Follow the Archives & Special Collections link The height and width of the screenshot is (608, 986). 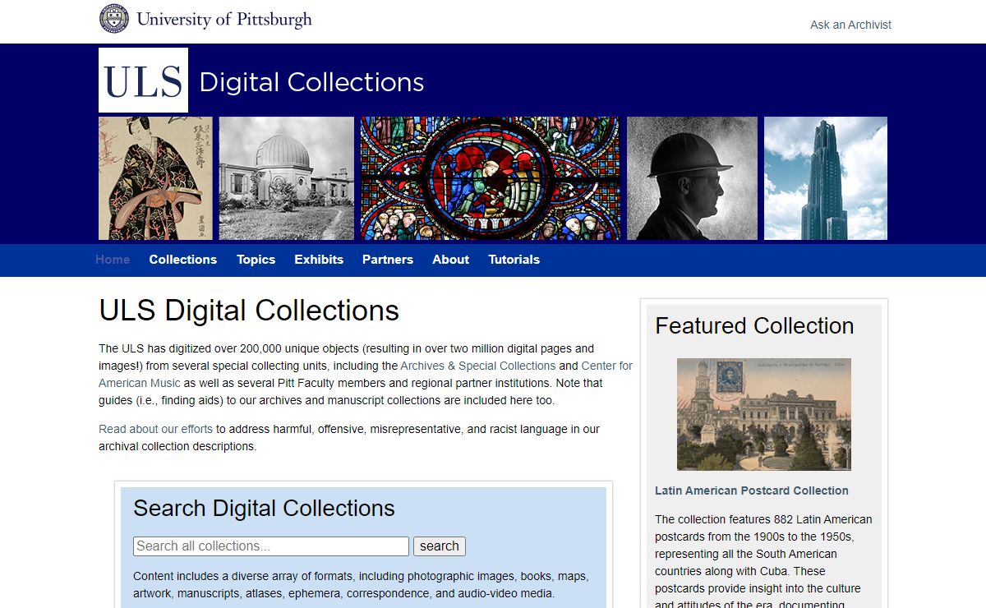[x=478, y=366]
